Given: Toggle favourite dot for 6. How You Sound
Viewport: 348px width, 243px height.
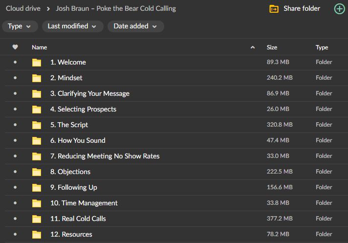Looking at the screenshot, I should [15, 140].
